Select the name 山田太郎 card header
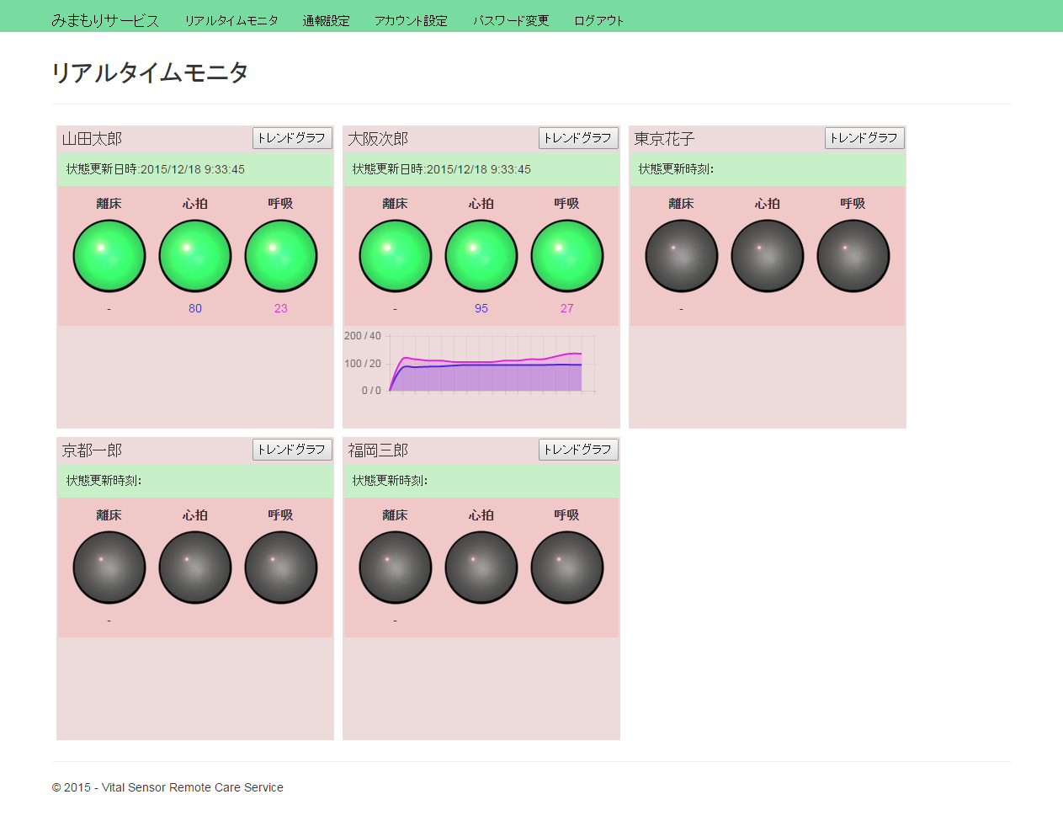The width and height of the screenshot is (1063, 821). pyautogui.click(x=93, y=139)
